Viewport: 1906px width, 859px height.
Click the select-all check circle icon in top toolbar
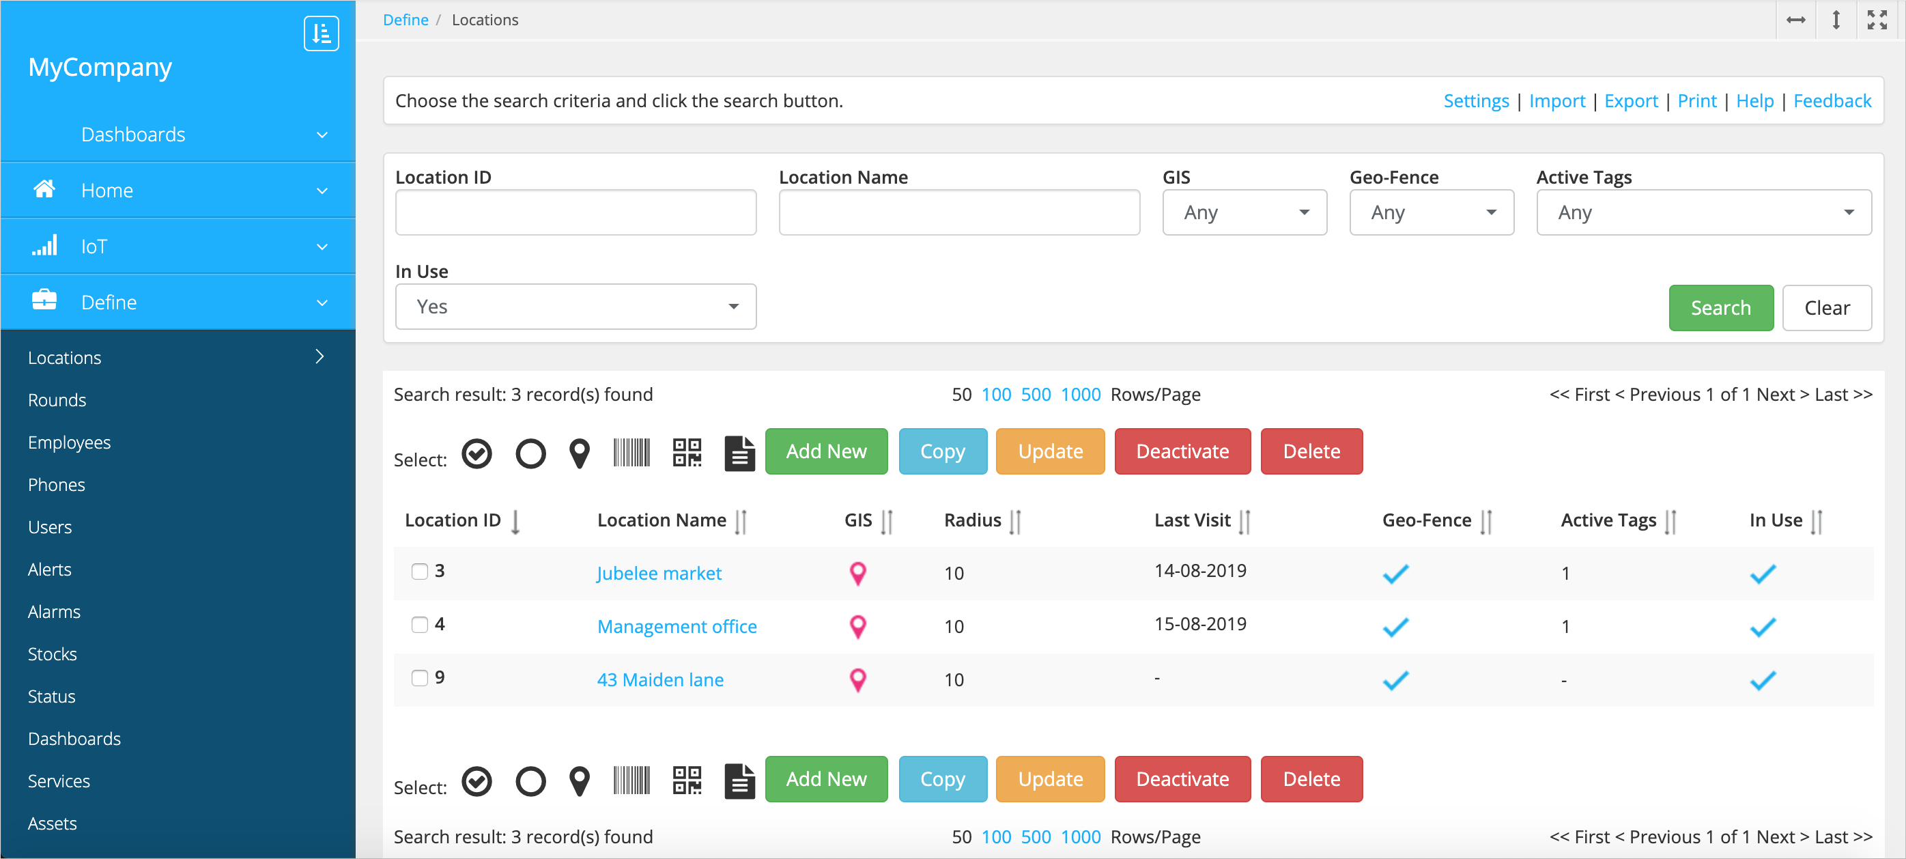click(x=476, y=453)
